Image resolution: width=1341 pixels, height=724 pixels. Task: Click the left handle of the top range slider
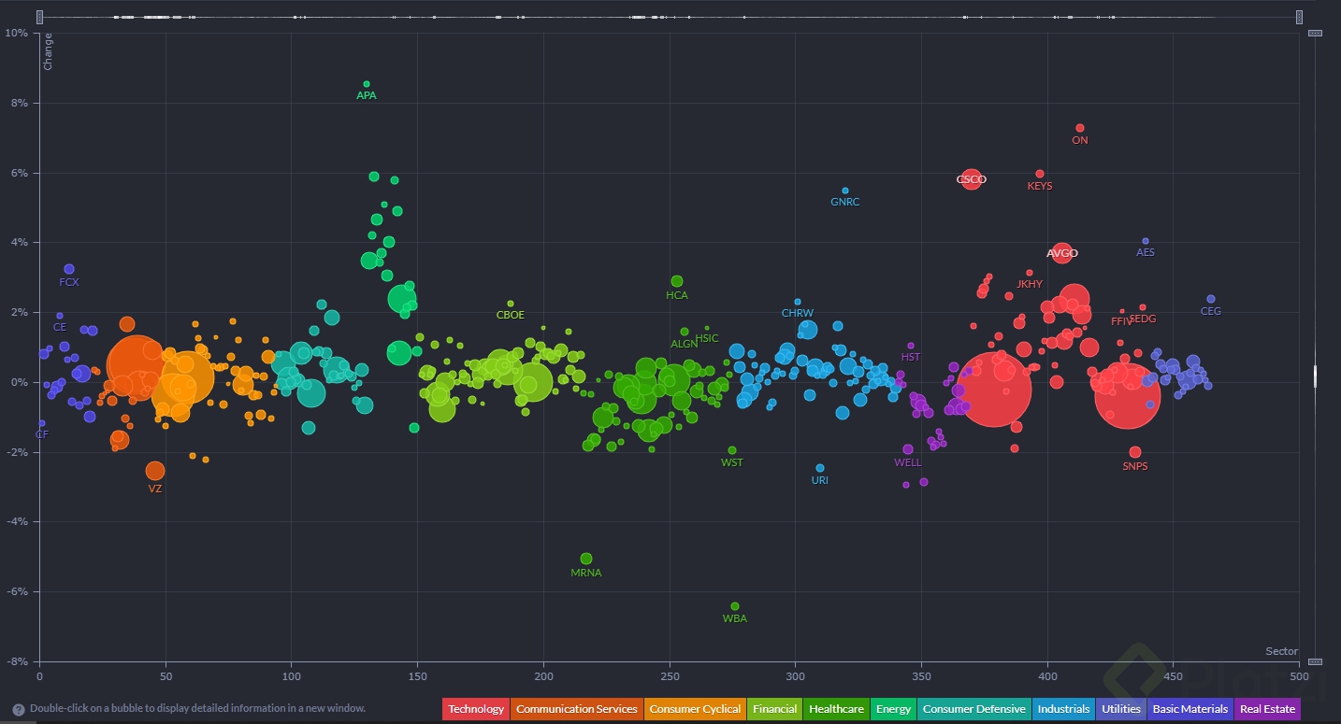(x=39, y=16)
